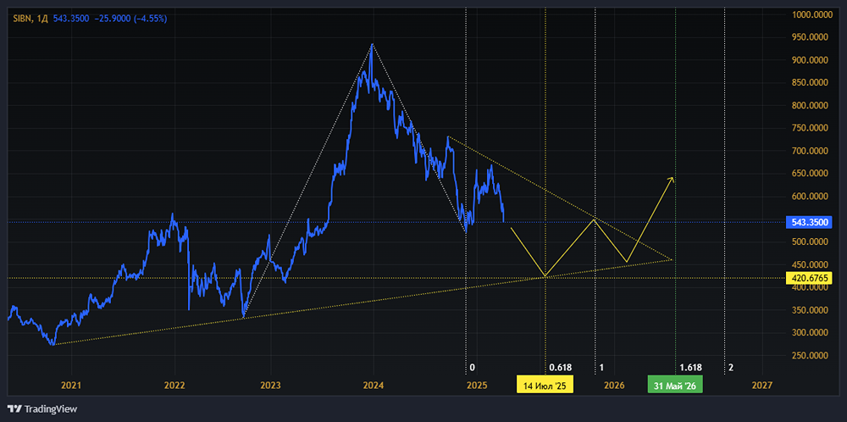Click the yellow 420.6765 price axis label
This screenshot has width=847, height=422.
click(809, 278)
